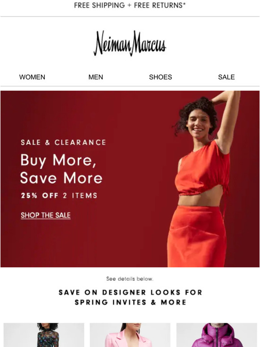
Task: Click the 25% Off 2 Items text
Action: pyautogui.click(x=59, y=195)
